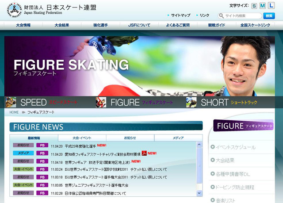
Task: Click the news list scroll up arrow
Action: [x=199, y=145]
